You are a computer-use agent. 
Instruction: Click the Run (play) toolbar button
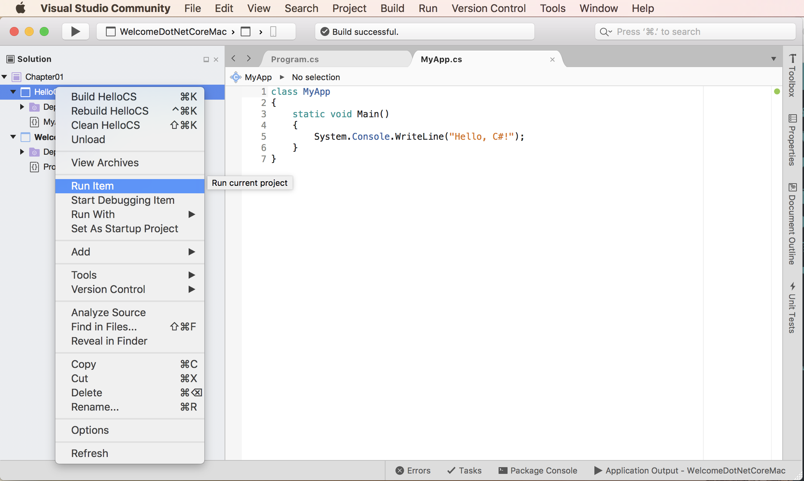76,31
